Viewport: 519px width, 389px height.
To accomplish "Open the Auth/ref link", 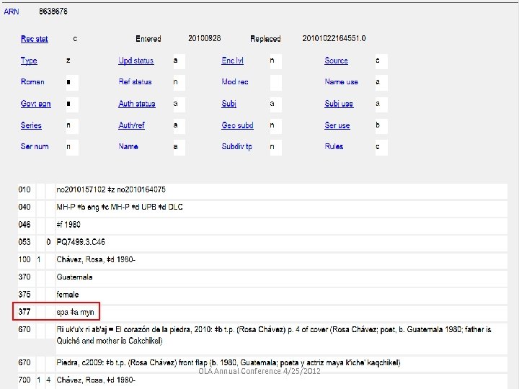I will coord(131,125).
